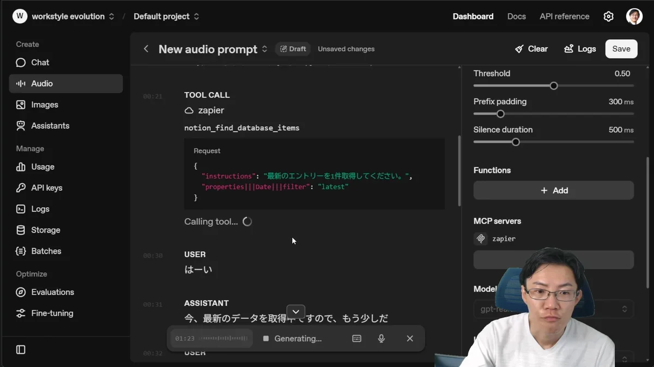This screenshot has width=654, height=367.
Task: Click the workstyle evolution W logo
Action: coord(20,16)
